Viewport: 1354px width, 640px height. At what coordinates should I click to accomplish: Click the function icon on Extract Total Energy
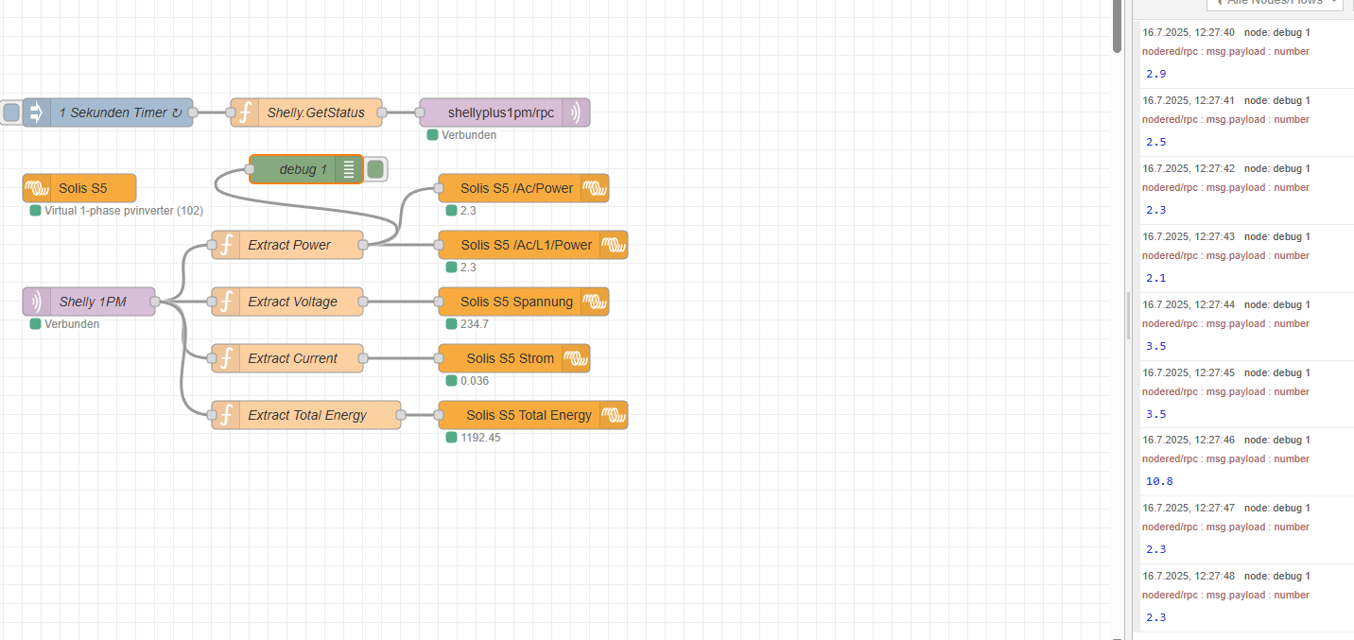pyautogui.click(x=226, y=415)
